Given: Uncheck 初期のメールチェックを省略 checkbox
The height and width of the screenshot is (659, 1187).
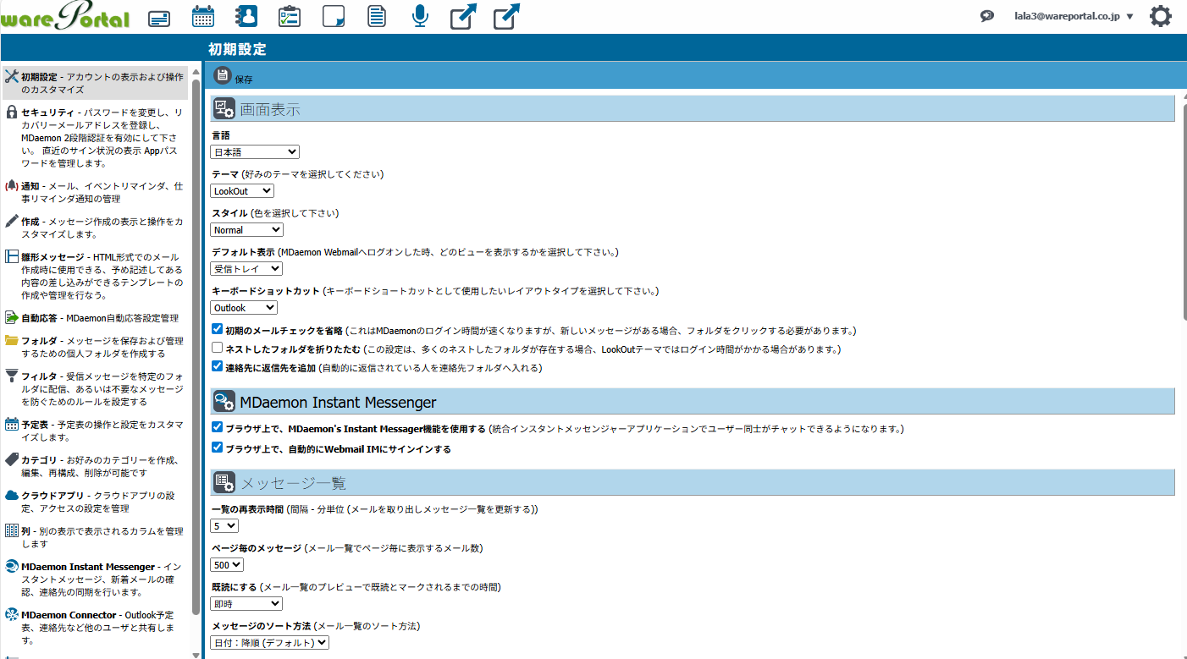Looking at the screenshot, I should (x=218, y=329).
